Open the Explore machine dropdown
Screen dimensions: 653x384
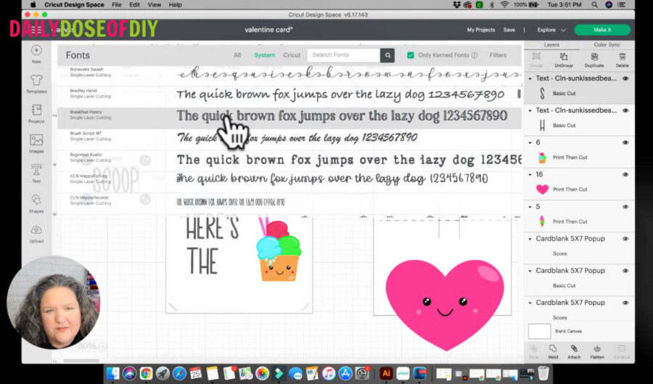[x=551, y=30]
